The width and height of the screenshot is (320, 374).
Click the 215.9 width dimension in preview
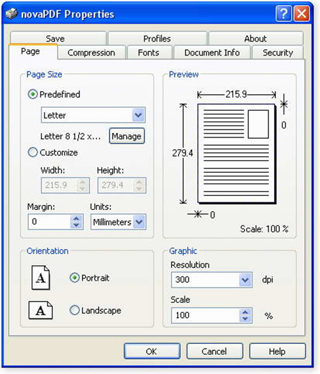click(236, 94)
